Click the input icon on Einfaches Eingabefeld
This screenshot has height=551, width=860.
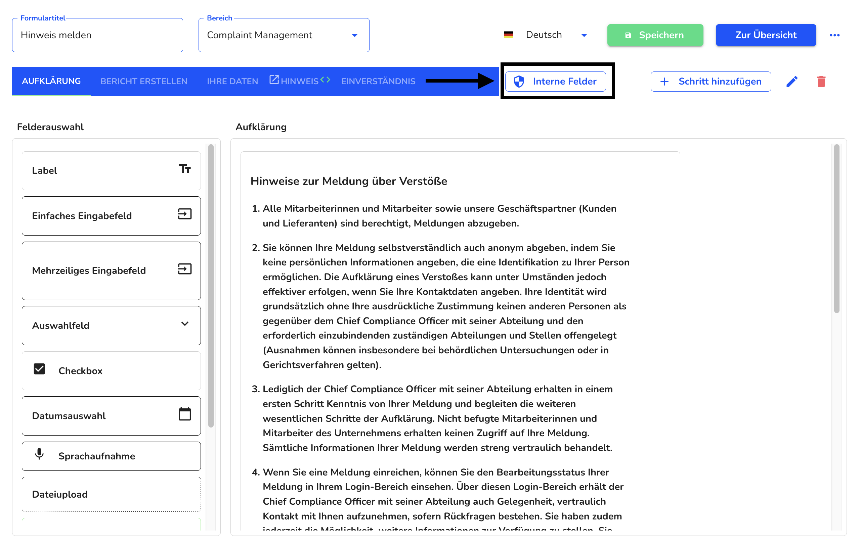point(185,214)
